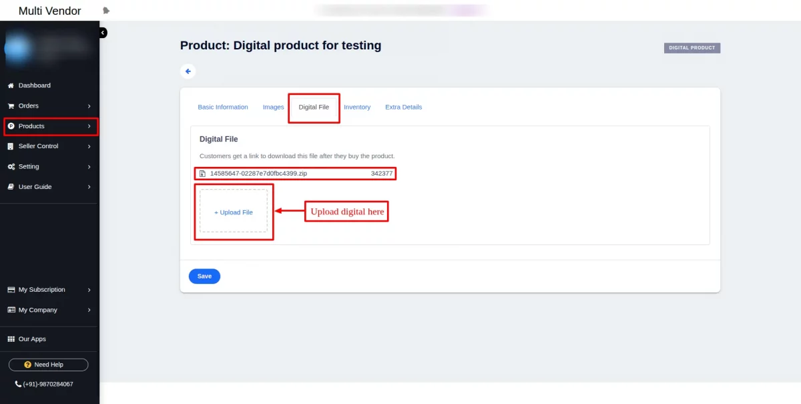Click the Seller Control building icon
Screen dimensions: 801x404
(11, 146)
